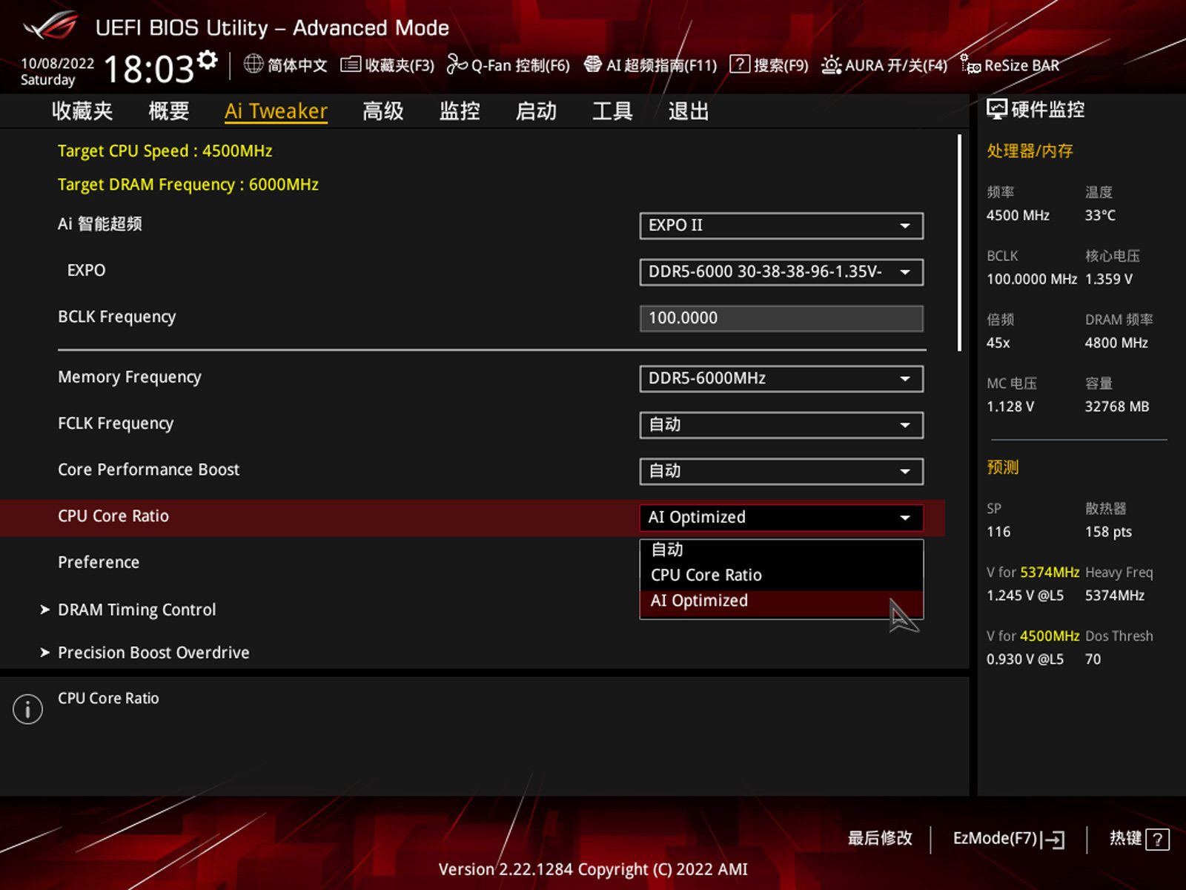The height and width of the screenshot is (890, 1186).
Task: Open the Core Performance Boost dropdown
Action: pos(781,471)
